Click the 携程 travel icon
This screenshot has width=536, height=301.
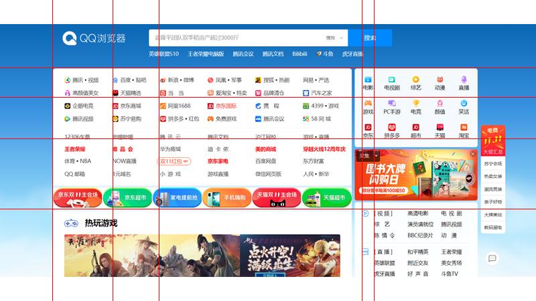pos(258,106)
